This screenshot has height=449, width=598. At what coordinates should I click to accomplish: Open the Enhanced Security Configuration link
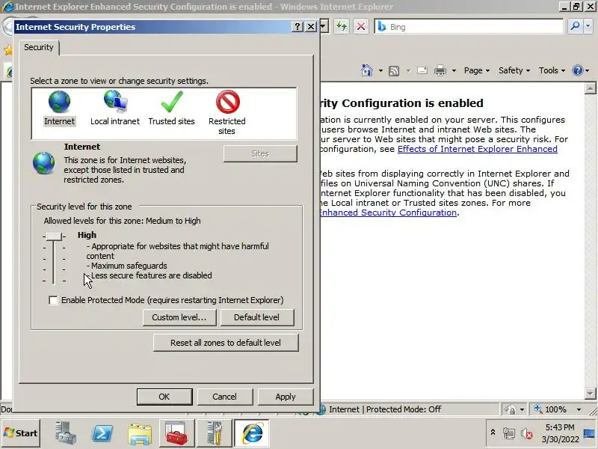click(x=388, y=213)
